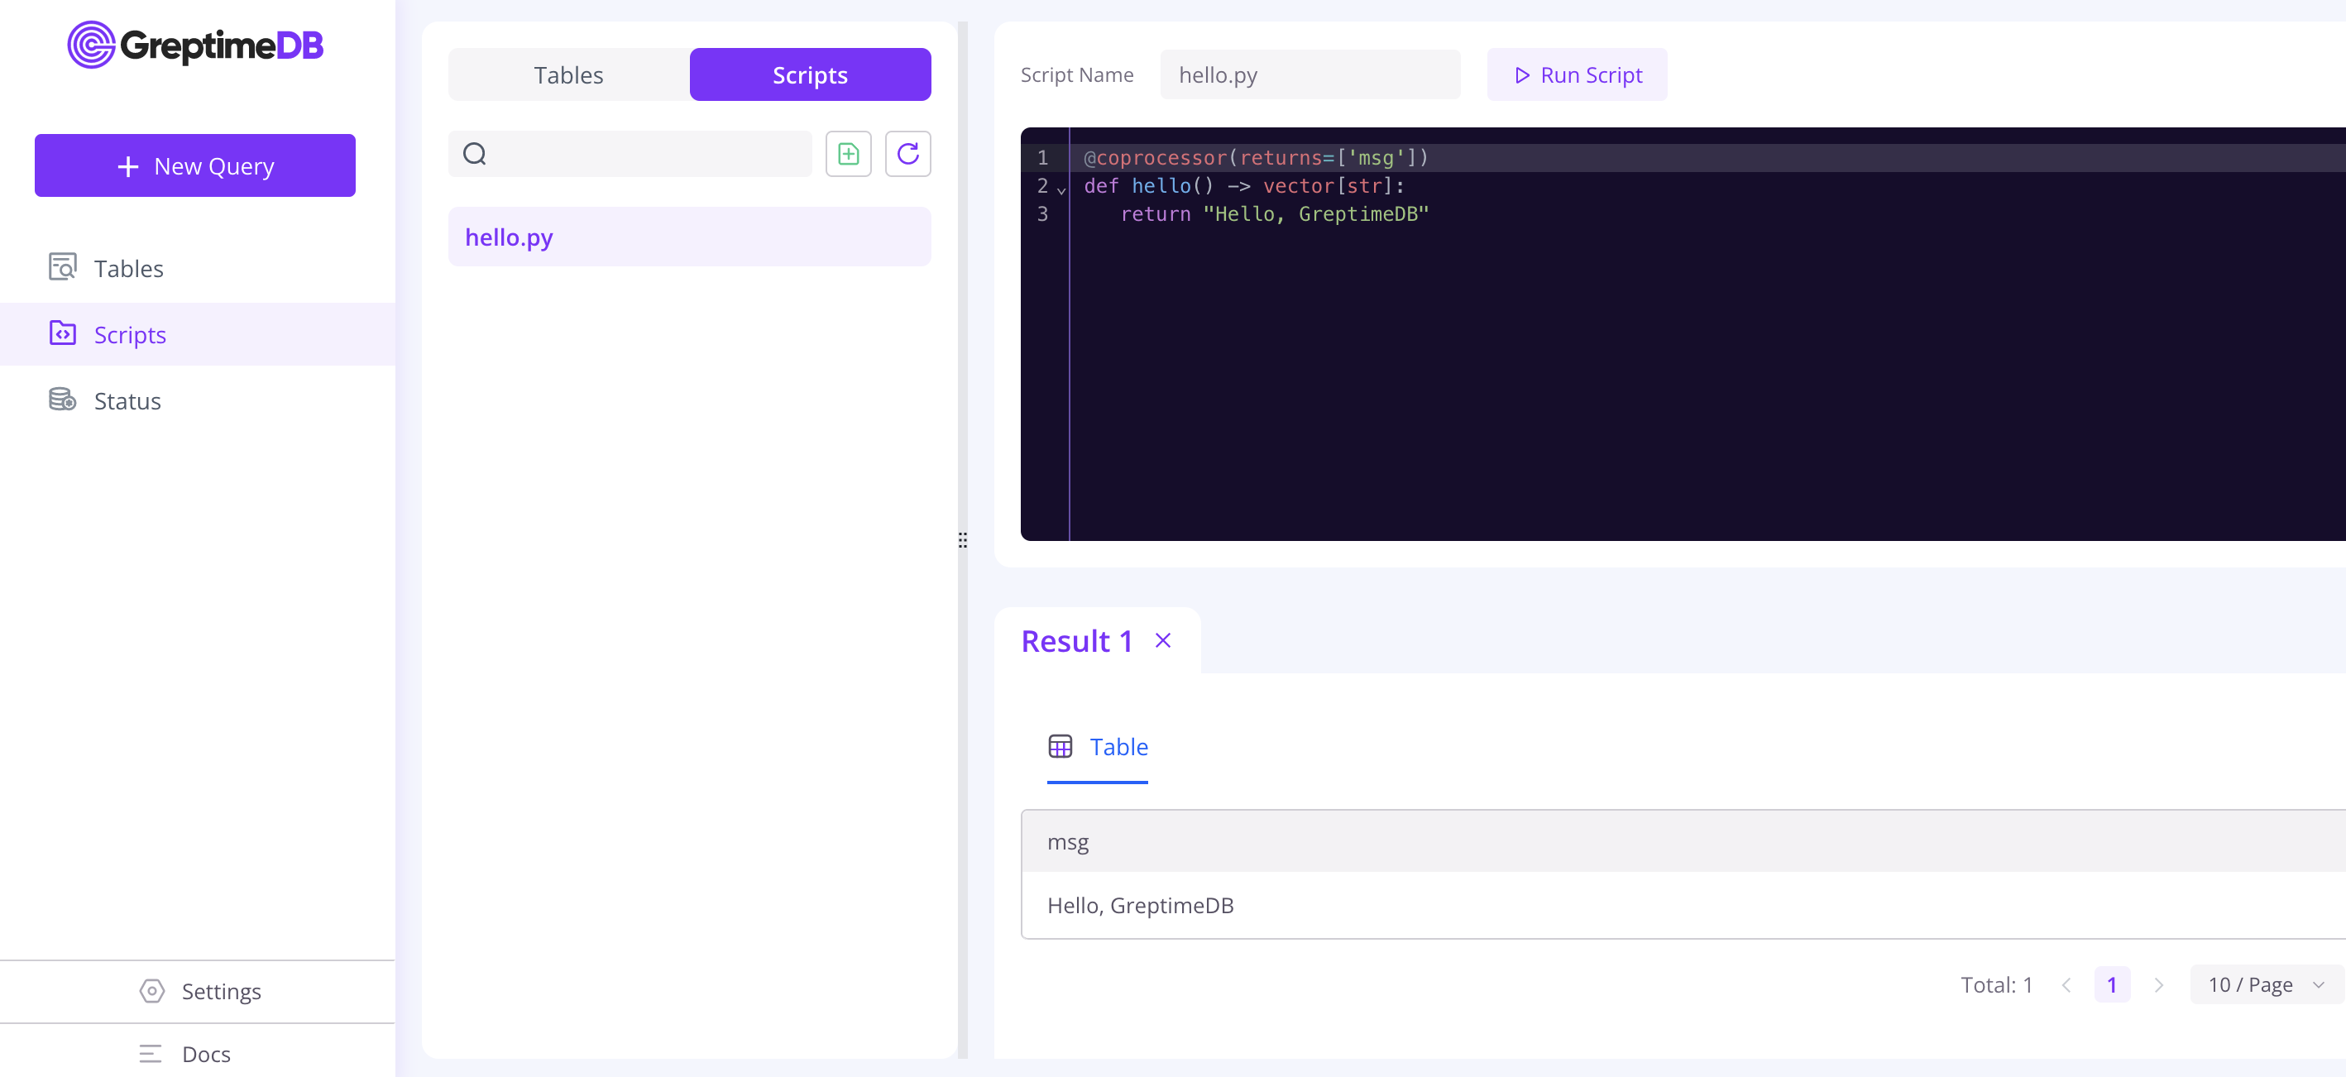Select the Result 1 tab
Viewport: 2346px width, 1077px height.
coord(1076,640)
